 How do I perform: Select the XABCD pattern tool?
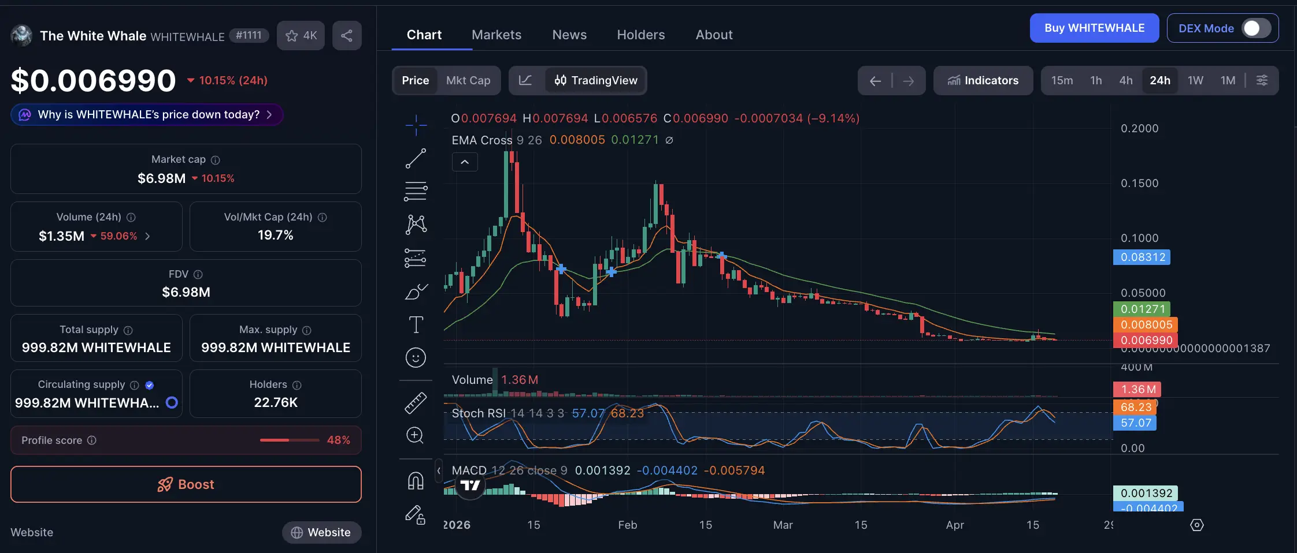pos(416,224)
